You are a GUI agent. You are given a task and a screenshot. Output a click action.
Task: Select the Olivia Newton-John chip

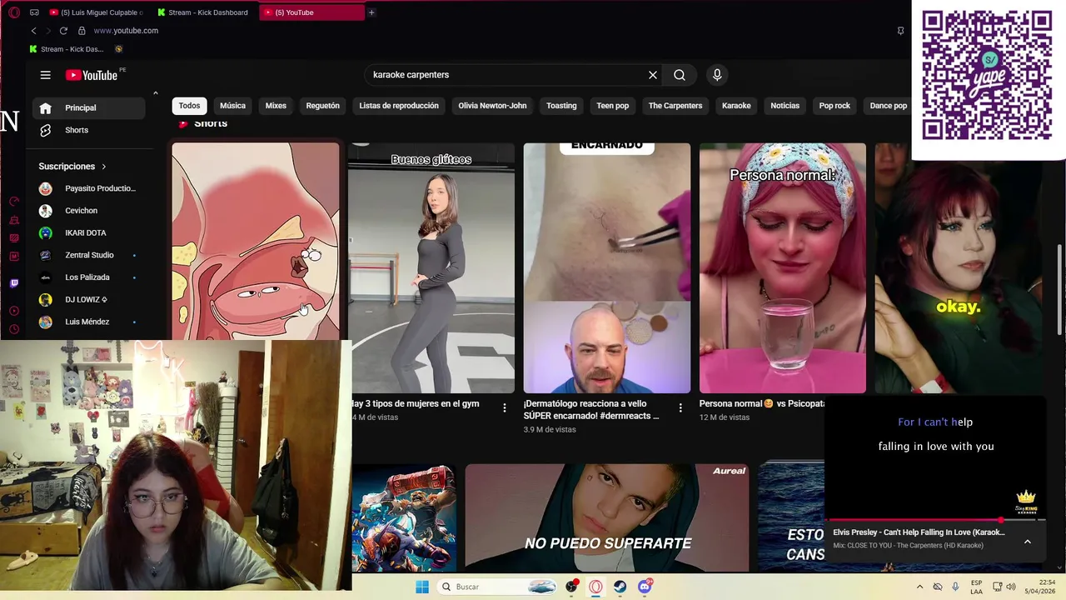point(492,106)
